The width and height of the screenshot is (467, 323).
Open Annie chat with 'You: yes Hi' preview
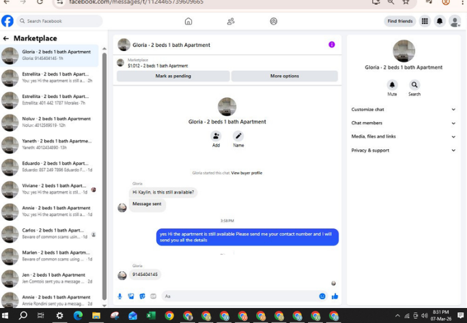49,211
